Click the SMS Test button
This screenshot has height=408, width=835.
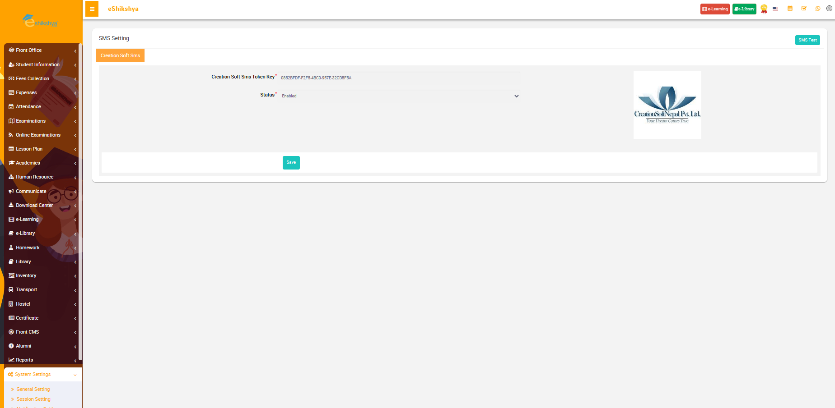807,40
